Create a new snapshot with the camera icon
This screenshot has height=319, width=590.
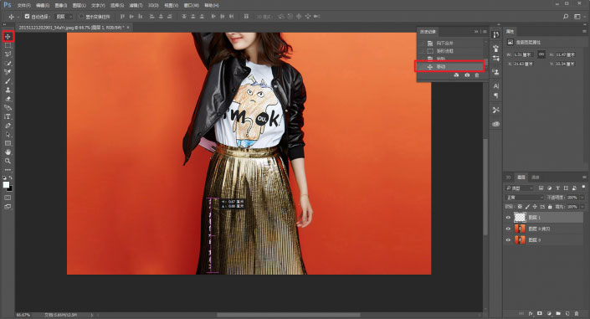point(467,75)
